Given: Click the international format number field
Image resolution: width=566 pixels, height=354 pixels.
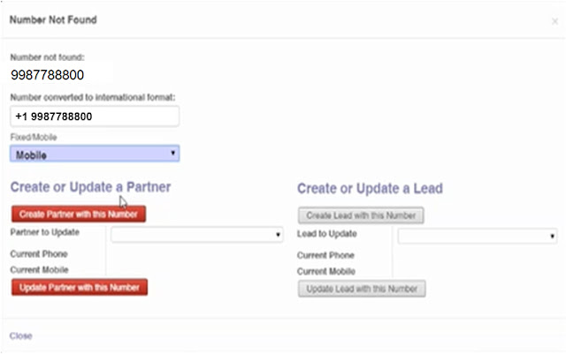Looking at the screenshot, I should (x=95, y=117).
